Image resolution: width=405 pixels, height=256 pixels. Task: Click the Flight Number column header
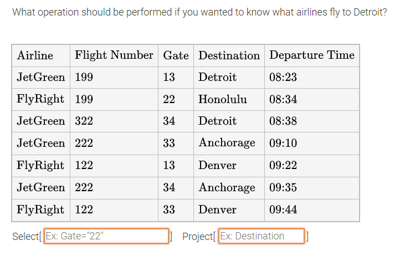coord(114,55)
